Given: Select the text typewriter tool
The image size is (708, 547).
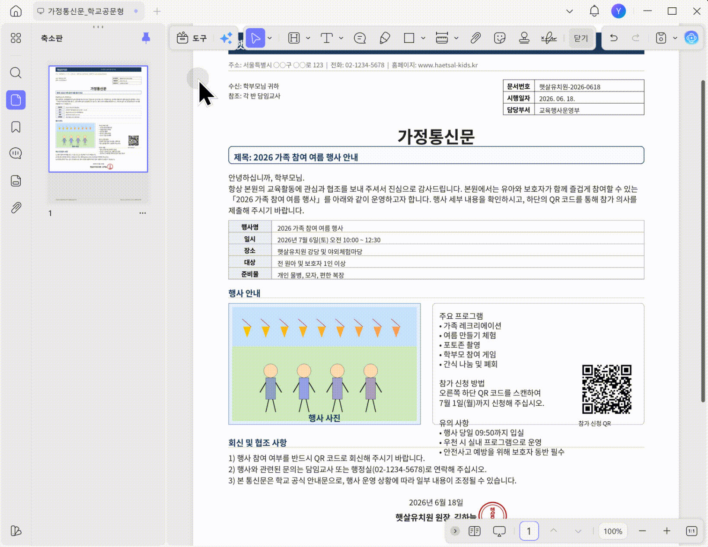Looking at the screenshot, I should [327, 38].
